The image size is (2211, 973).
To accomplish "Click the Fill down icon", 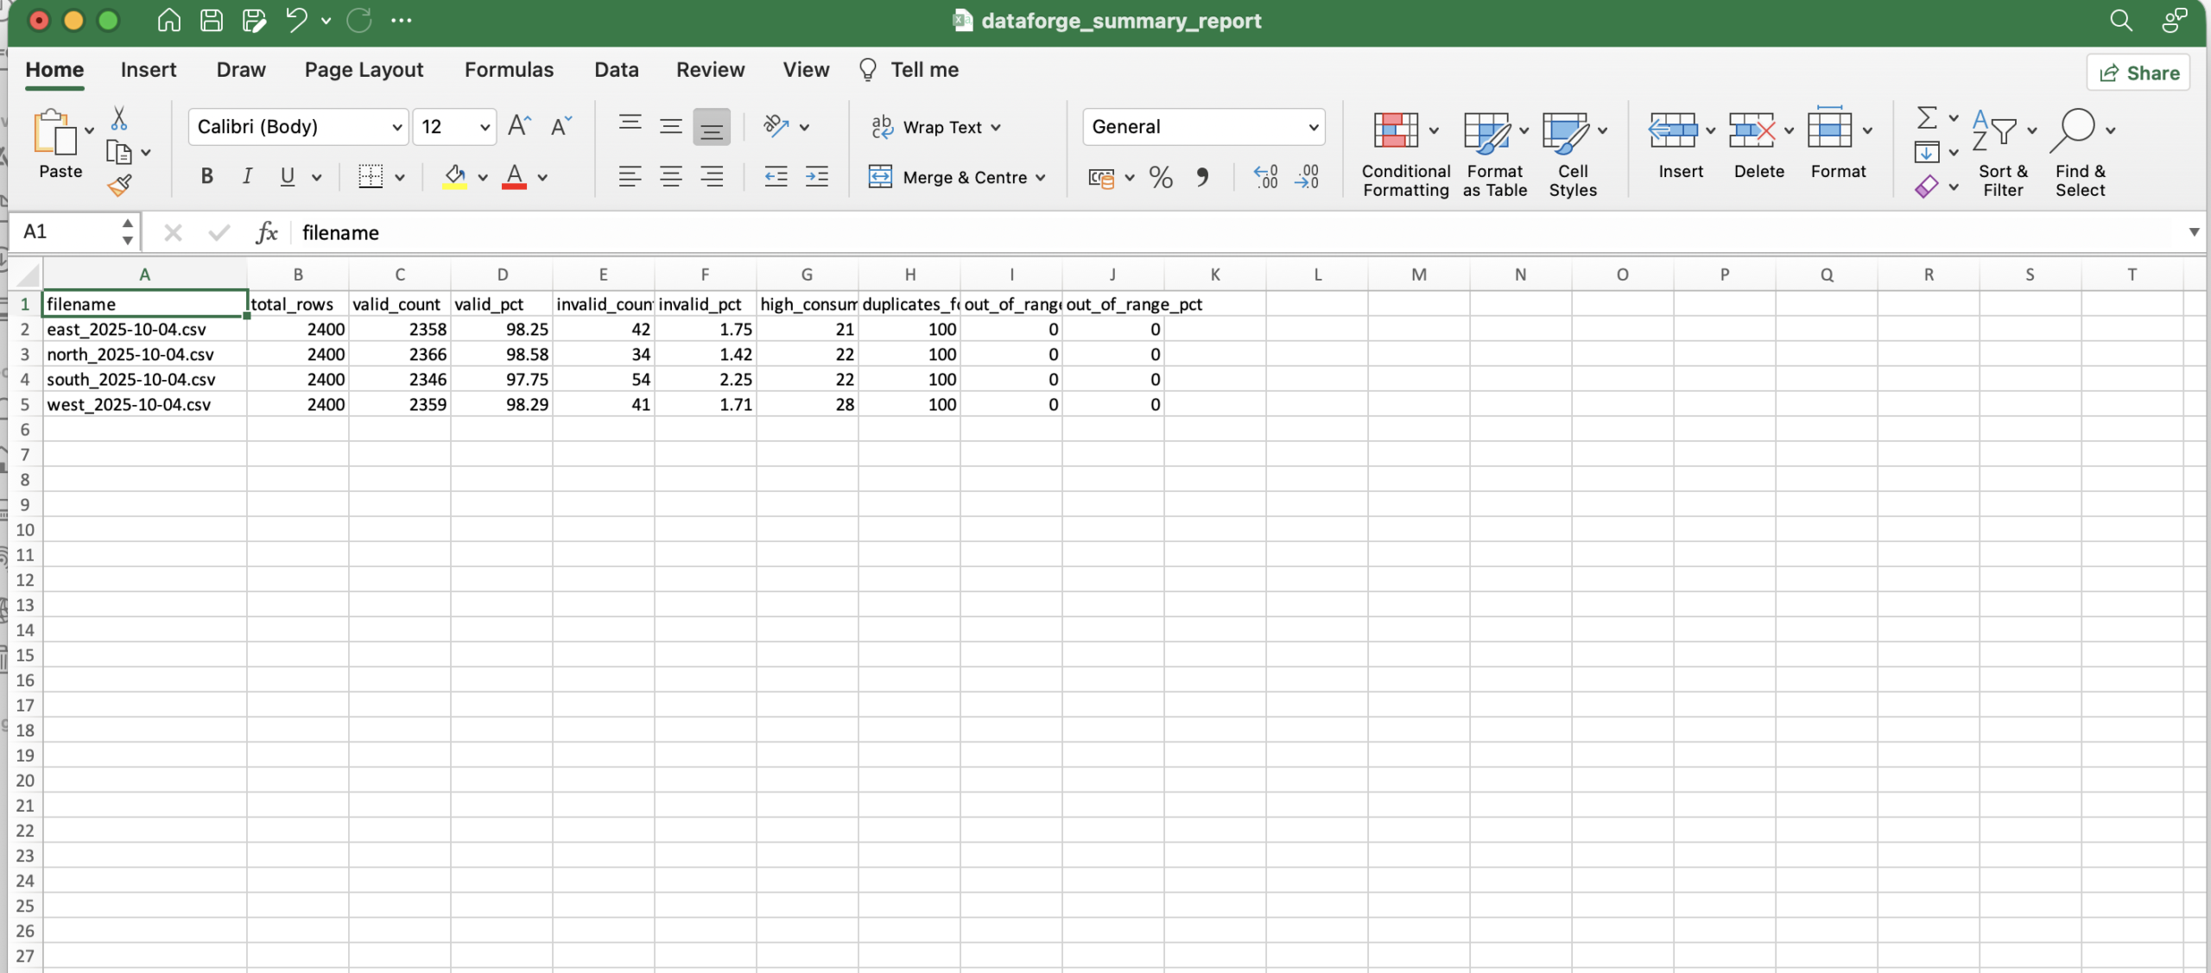I will click(x=1926, y=152).
